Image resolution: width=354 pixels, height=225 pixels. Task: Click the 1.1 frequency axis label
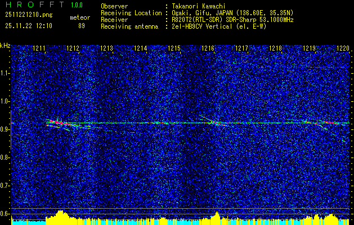click(x=4, y=73)
